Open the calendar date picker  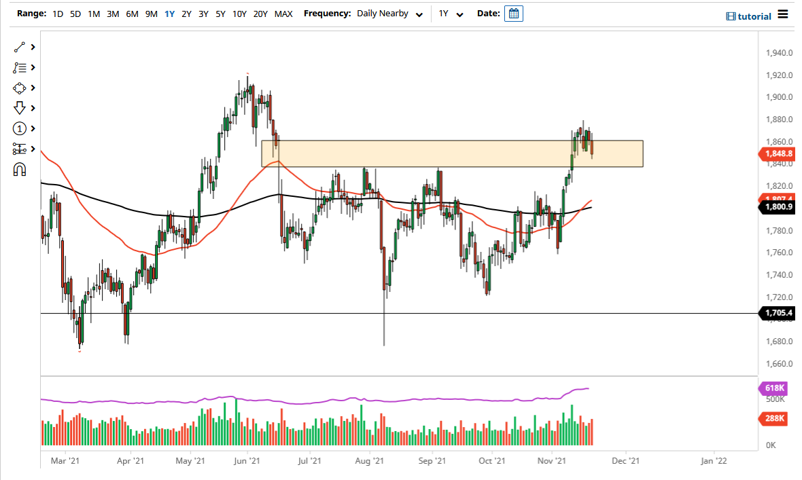(514, 14)
